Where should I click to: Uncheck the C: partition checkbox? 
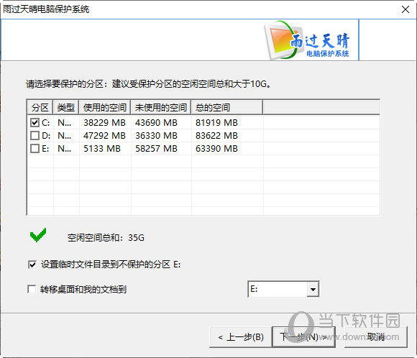[x=35, y=123]
